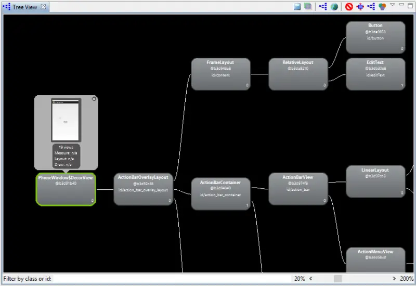Open the view menu triangle dropdown
The image size is (416, 286).
pyautogui.click(x=393, y=5)
